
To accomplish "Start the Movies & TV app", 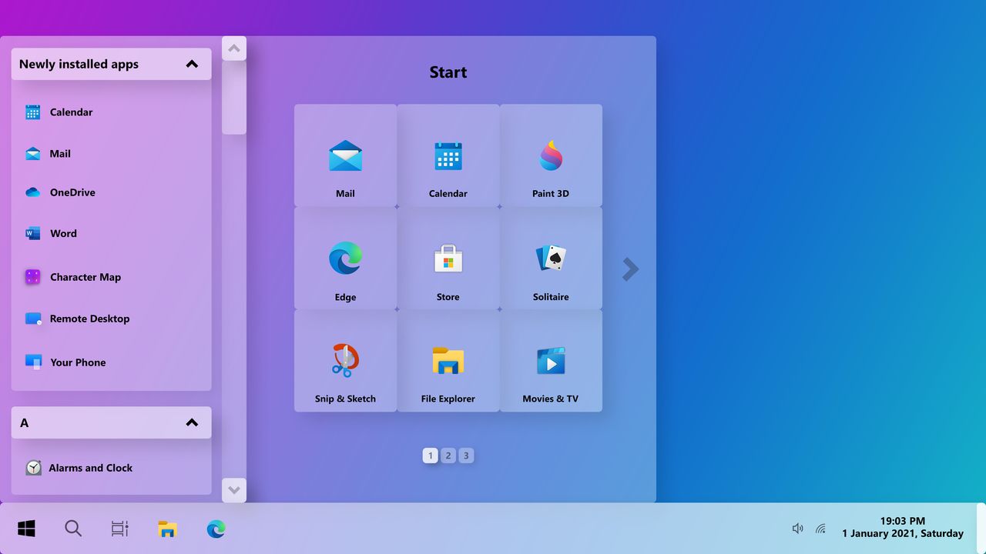I will 550,360.
